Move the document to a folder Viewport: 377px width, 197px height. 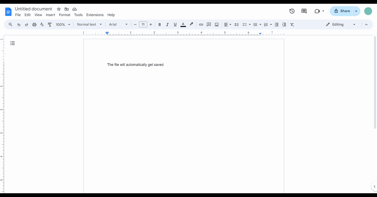[67, 9]
